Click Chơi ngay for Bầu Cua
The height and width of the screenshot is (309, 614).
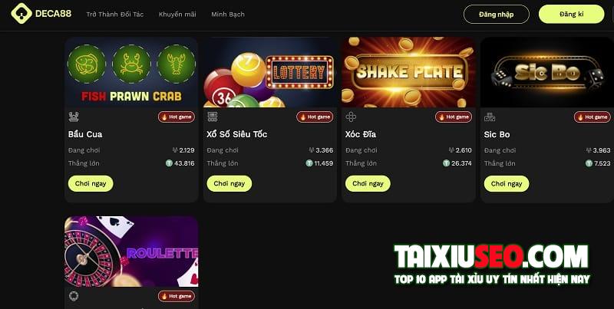tap(91, 183)
